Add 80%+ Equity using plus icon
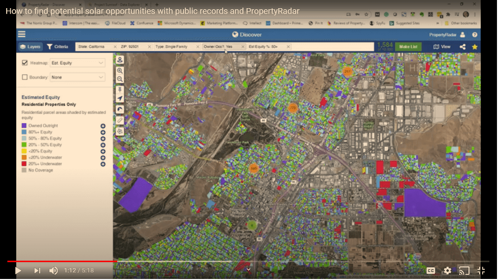This screenshot has width=498, height=280. pos(103,132)
